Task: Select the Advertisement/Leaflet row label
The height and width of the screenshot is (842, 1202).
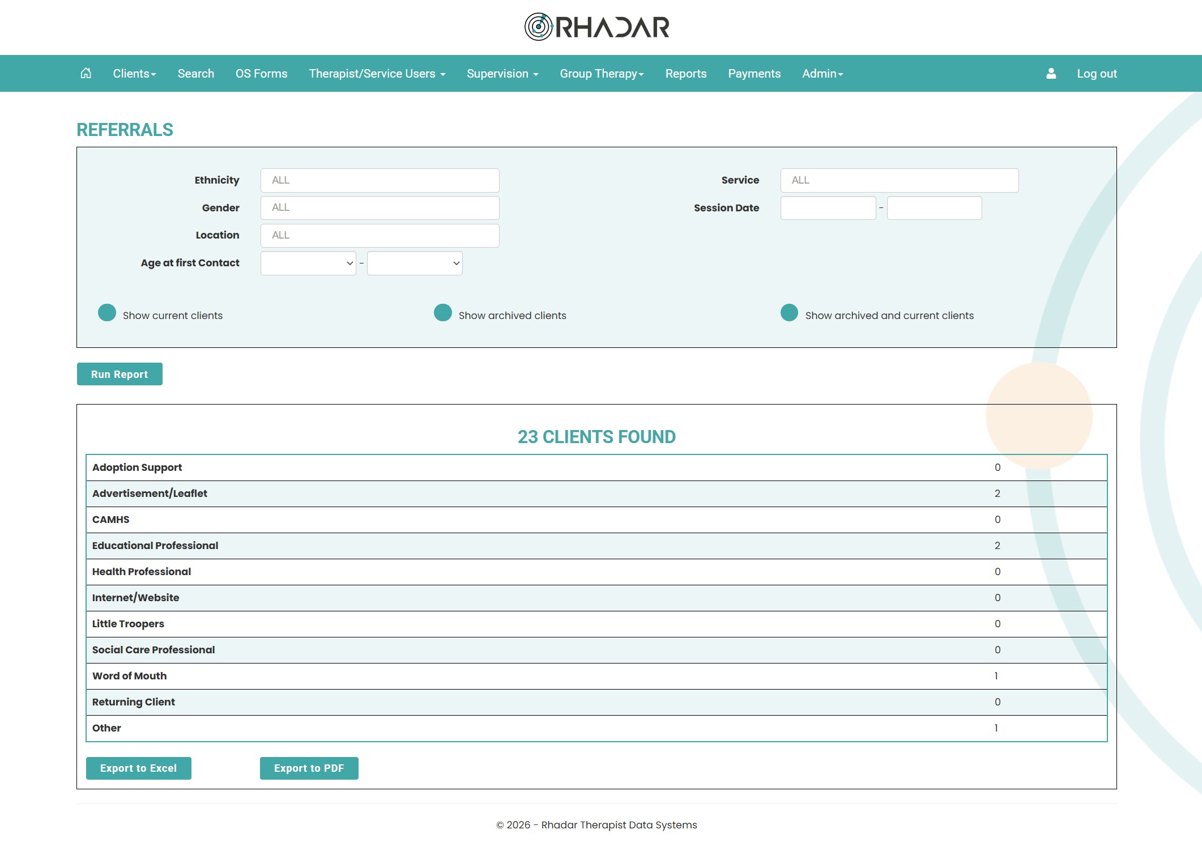Action: click(x=150, y=494)
